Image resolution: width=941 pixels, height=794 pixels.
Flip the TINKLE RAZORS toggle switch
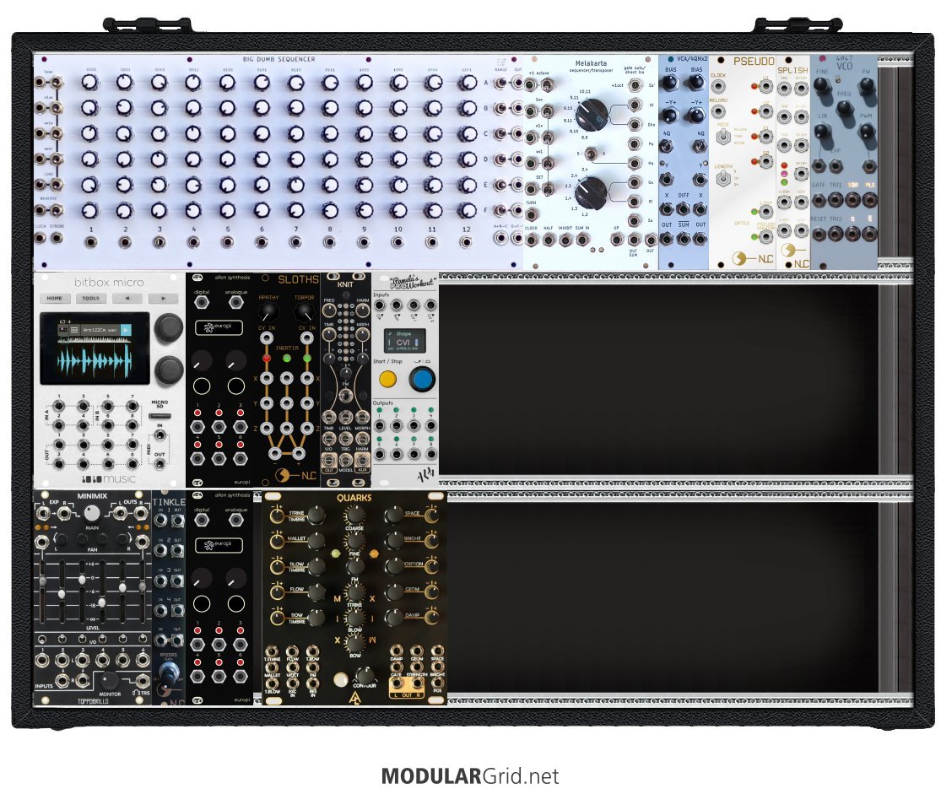169,673
